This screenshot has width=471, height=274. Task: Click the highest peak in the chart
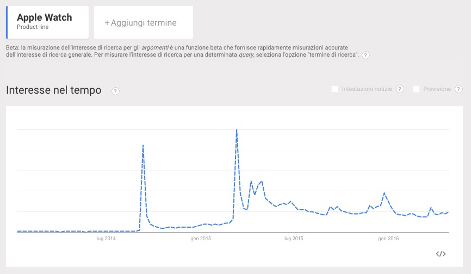coord(237,130)
